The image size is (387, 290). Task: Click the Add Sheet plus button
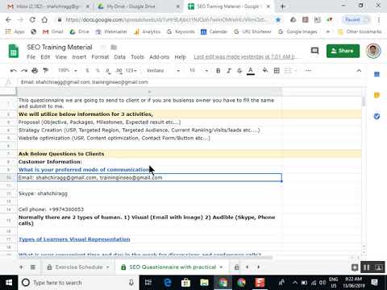(21, 267)
